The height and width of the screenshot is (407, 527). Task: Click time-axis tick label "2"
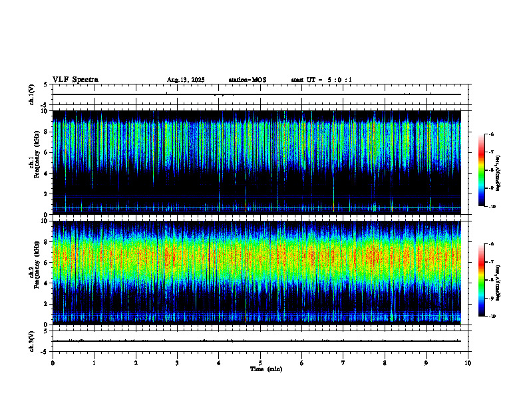tap(136, 363)
